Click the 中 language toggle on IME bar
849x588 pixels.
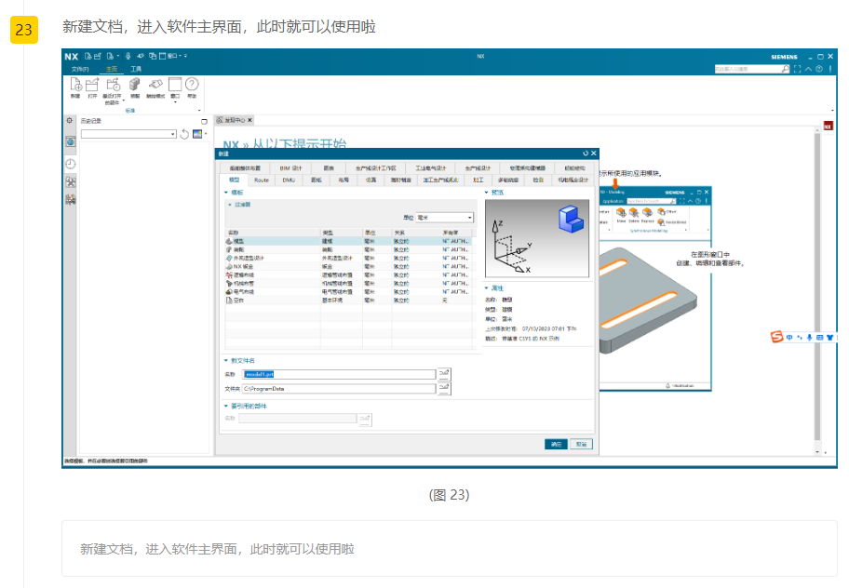(x=789, y=338)
